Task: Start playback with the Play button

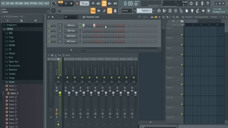Action: tap(66, 3)
